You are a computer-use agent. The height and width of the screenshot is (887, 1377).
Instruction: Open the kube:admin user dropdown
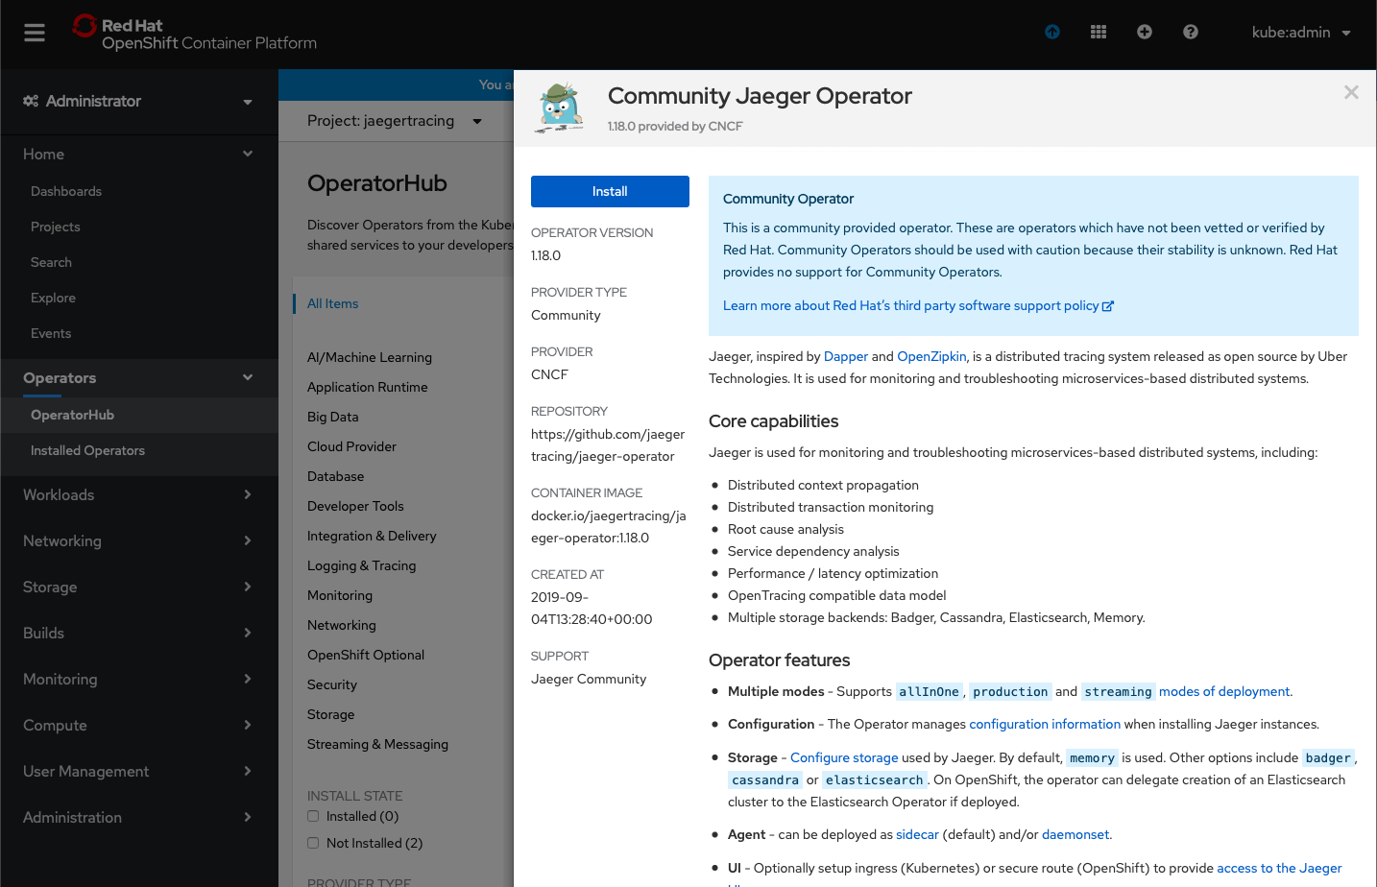pos(1301,33)
